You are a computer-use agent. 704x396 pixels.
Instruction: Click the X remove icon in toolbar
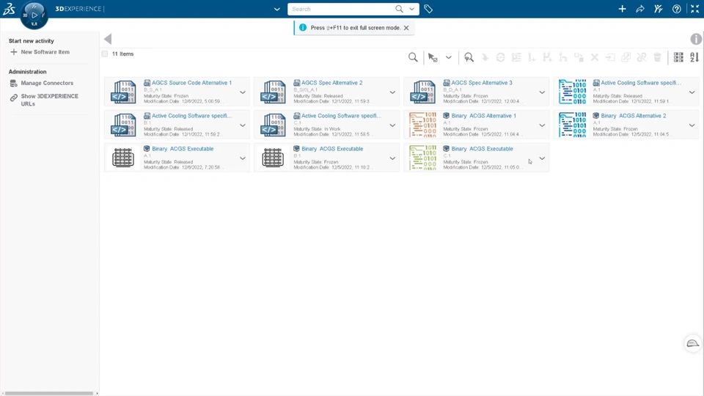click(595, 57)
